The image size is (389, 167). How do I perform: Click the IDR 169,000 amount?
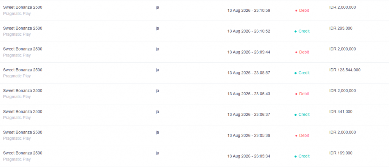coord(341,153)
